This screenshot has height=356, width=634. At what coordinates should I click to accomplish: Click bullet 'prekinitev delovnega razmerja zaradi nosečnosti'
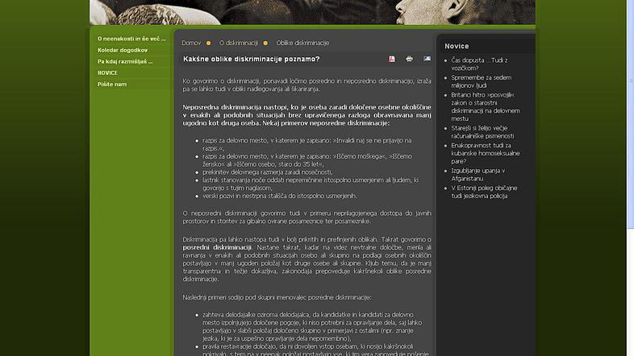(x=267, y=172)
